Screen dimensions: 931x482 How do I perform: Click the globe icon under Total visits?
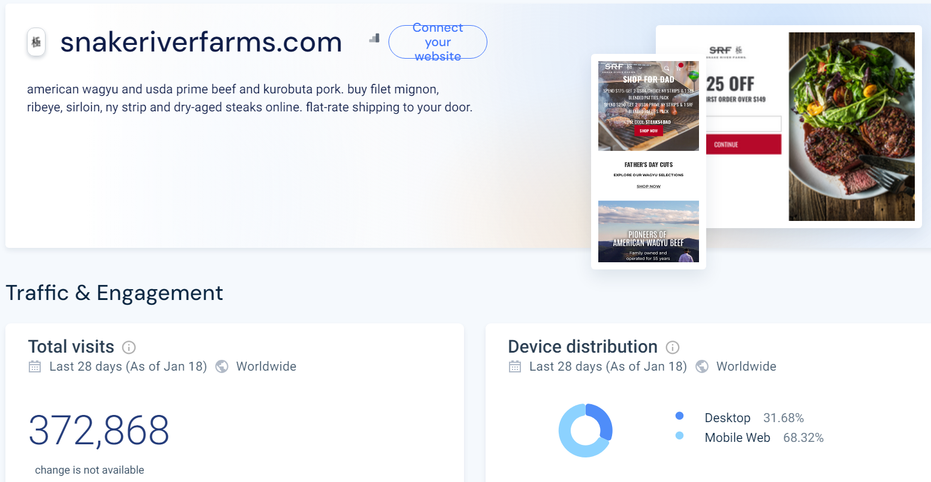[x=222, y=366]
